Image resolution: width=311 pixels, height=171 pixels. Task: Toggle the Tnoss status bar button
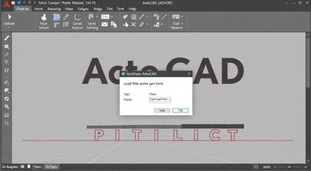(x=37, y=167)
